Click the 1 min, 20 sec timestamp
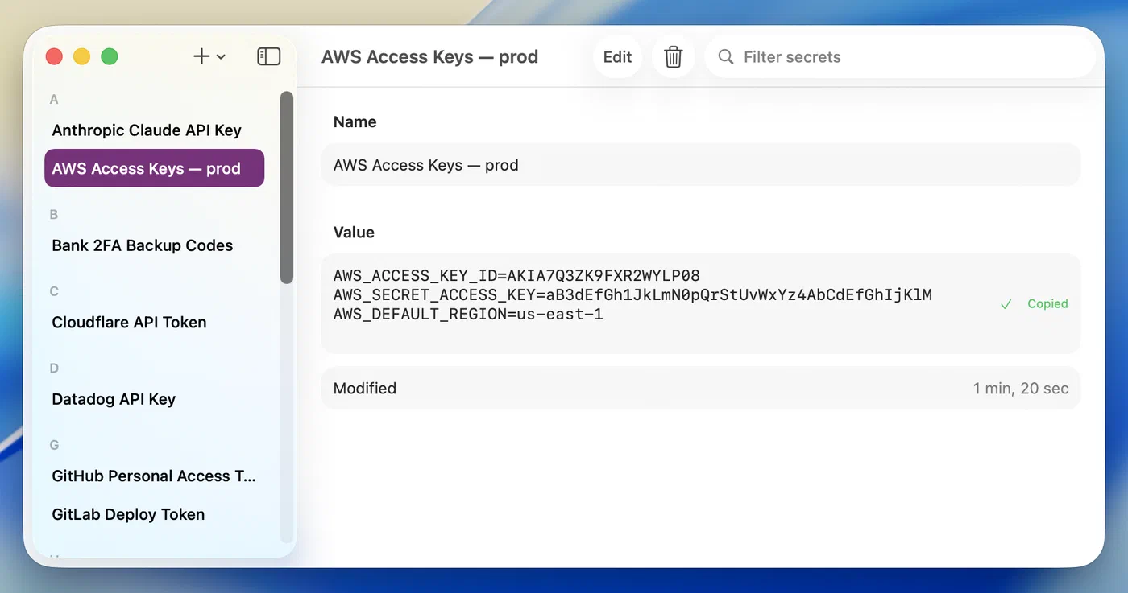The width and height of the screenshot is (1128, 593). click(1021, 388)
